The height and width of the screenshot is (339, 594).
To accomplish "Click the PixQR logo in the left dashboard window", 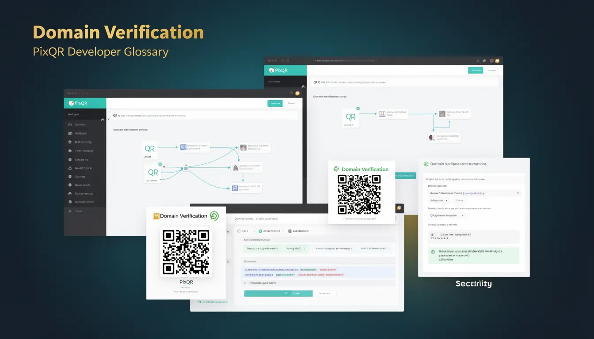I will (77, 103).
